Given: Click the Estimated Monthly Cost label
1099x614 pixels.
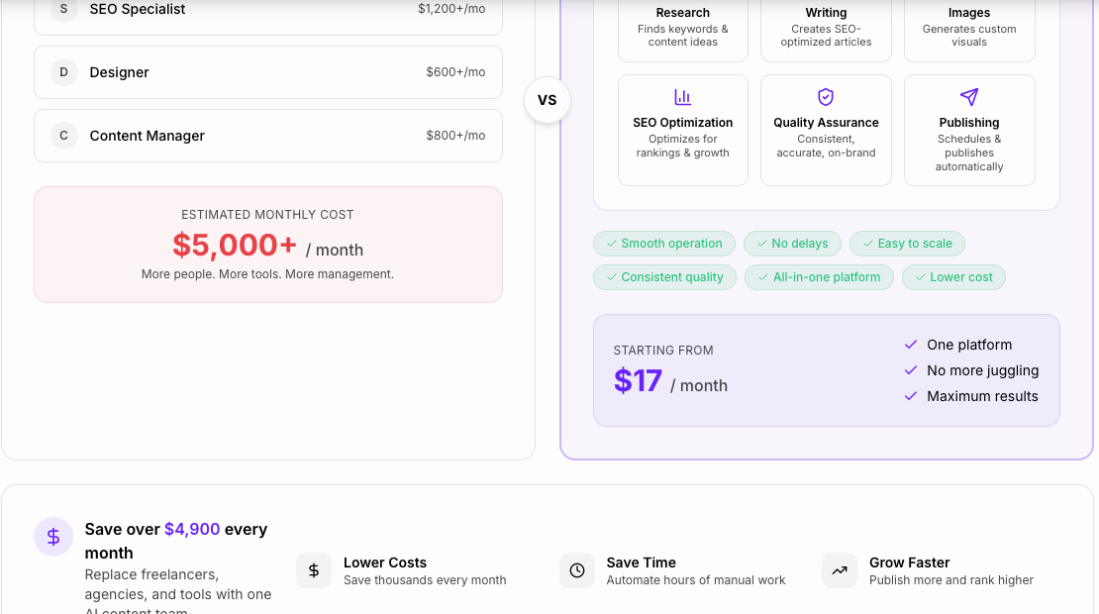Looking at the screenshot, I should coord(267,215).
